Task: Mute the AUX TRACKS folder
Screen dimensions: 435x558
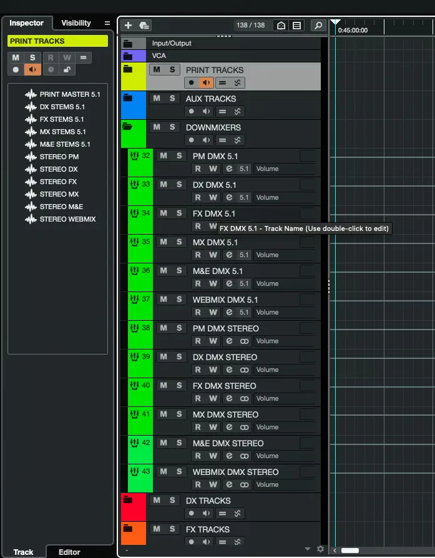Action: coord(157,98)
